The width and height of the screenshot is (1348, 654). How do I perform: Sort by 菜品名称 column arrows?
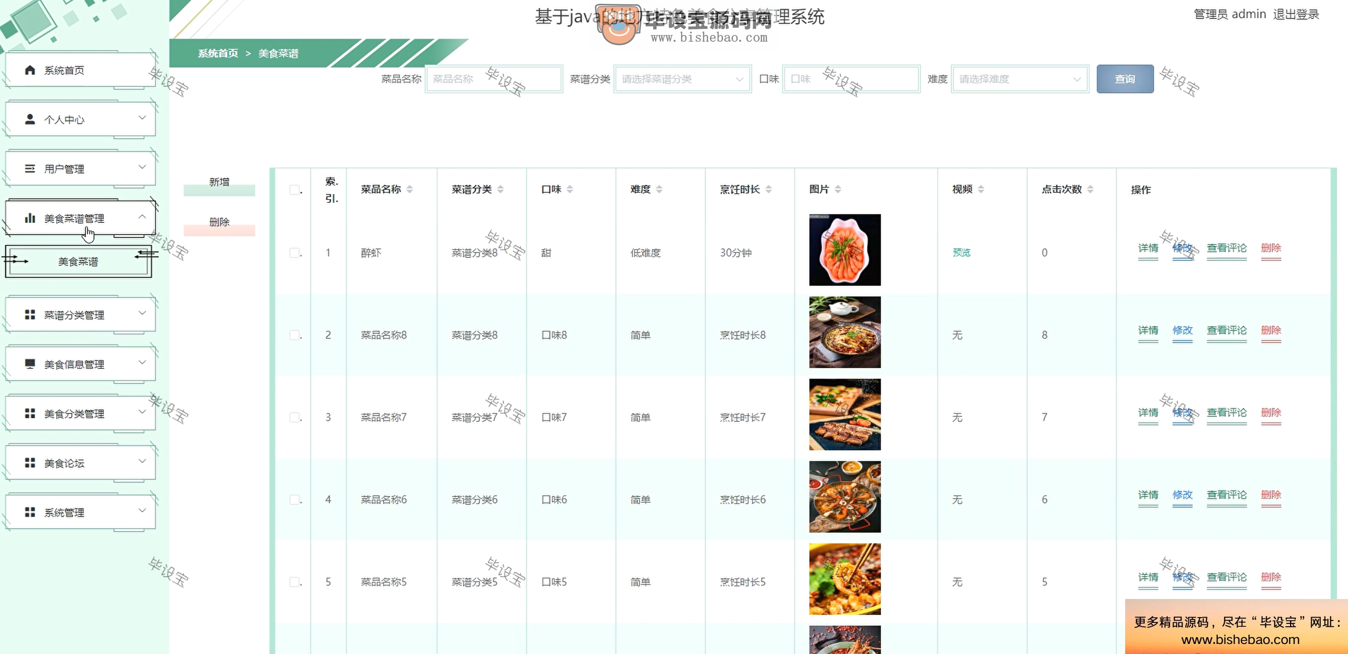pyautogui.click(x=410, y=189)
